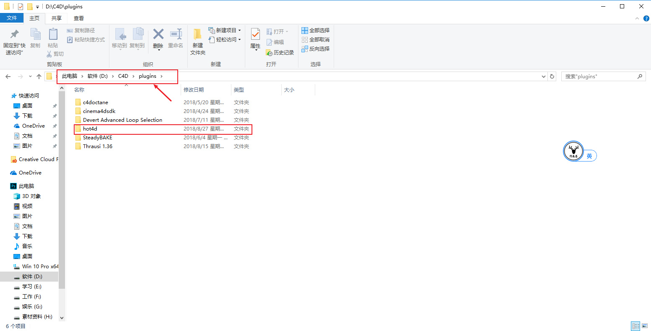This screenshot has height=331, width=651.
Task: Sort by the Size (大小) column header
Action: pos(289,90)
